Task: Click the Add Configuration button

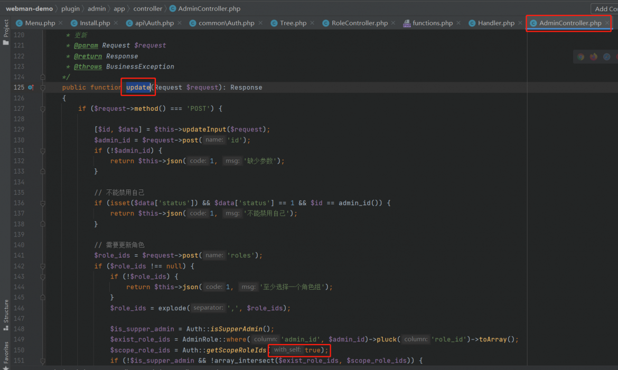Action: [x=605, y=8]
